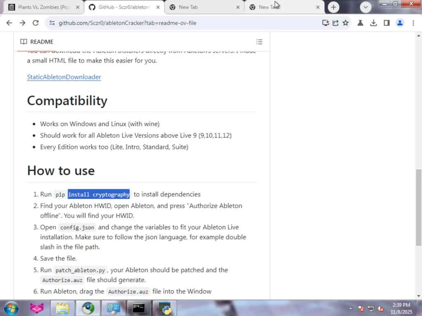This screenshot has width=422, height=316.
Task: Click the install app icon in address bar
Action: click(x=326, y=23)
